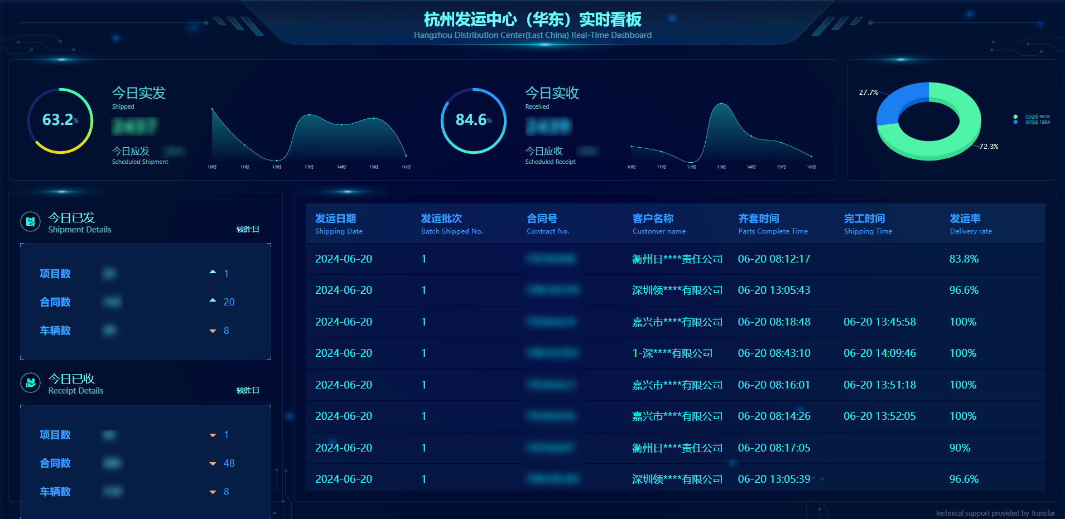Sort by 发运日期 Shipping Date column header
Viewport: 1065px width, 519px height.
pos(339,224)
